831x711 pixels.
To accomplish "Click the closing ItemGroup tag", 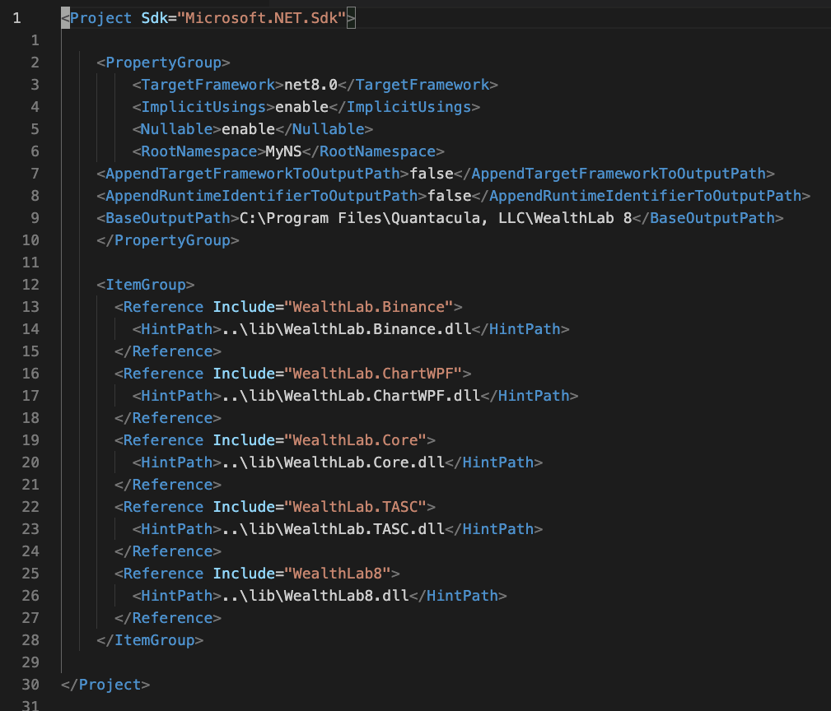I will [150, 640].
